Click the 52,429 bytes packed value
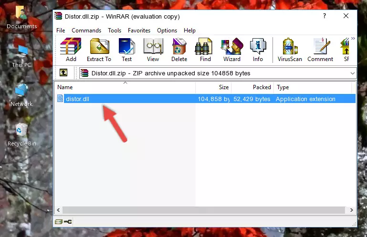Viewport: 367px width, 237px height. click(x=252, y=99)
